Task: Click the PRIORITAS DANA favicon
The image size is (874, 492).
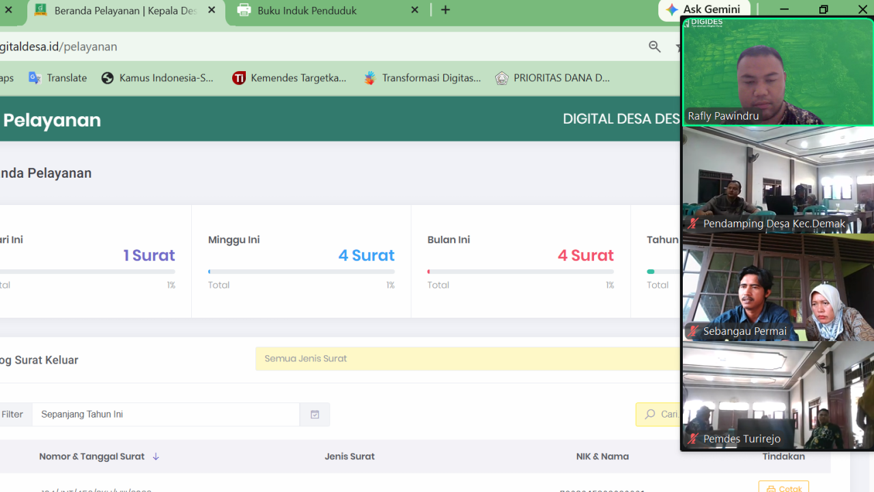Action: tap(502, 78)
